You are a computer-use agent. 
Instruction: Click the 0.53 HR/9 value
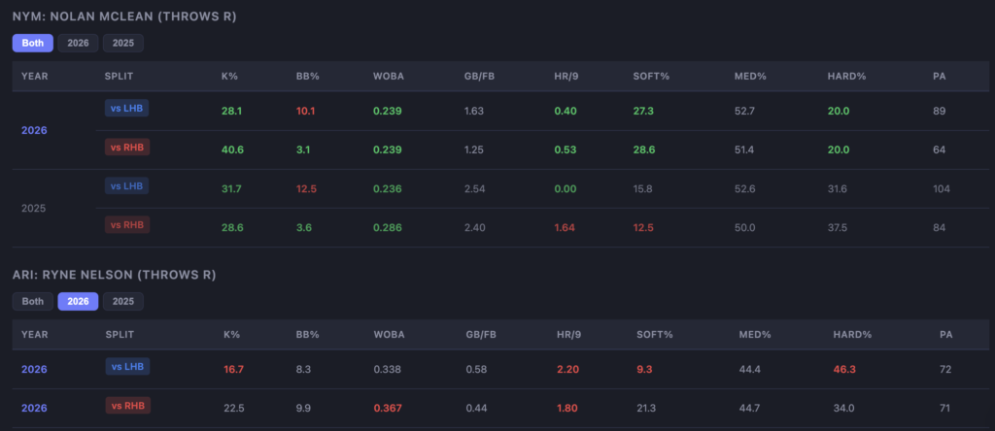[x=565, y=149]
